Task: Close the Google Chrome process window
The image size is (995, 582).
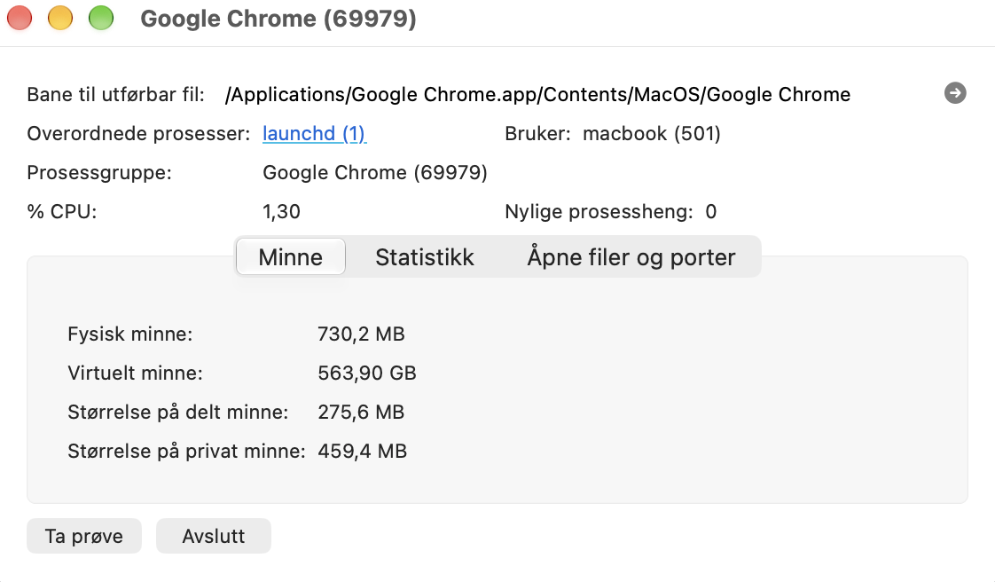Action: pyautogui.click(x=20, y=18)
